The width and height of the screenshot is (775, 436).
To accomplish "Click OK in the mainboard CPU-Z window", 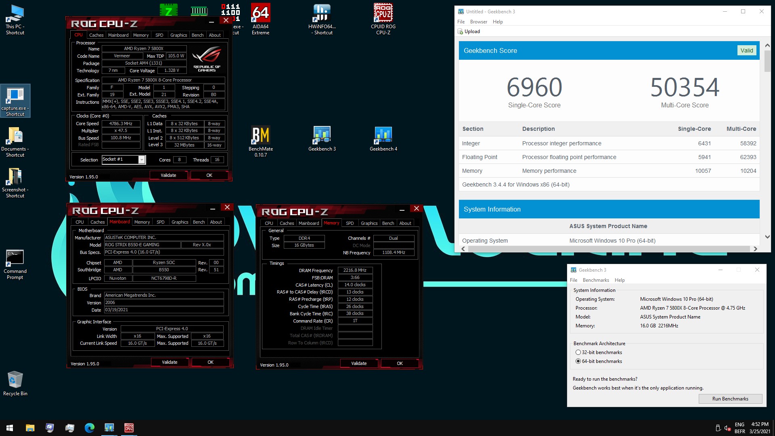I will pos(210,362).
